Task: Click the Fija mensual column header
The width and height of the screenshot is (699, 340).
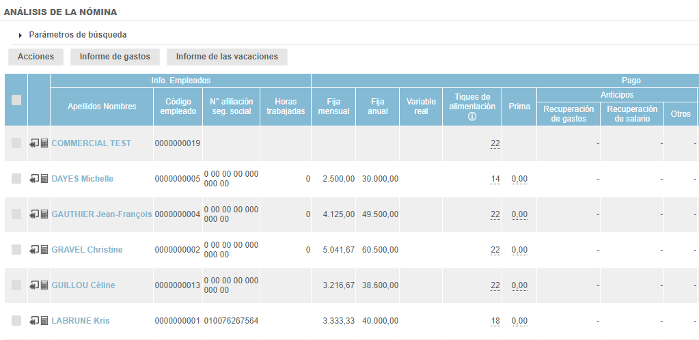Action: [x=333, y=107]
